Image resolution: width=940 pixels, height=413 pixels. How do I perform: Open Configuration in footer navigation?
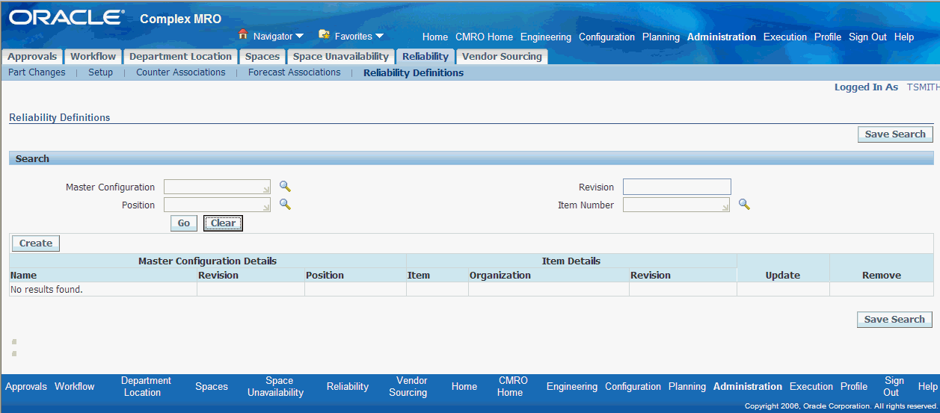[633, 387]
